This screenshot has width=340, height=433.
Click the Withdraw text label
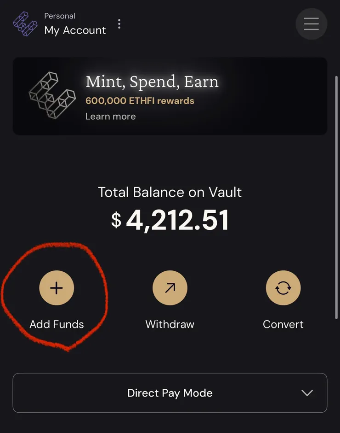tap(170, 324)
